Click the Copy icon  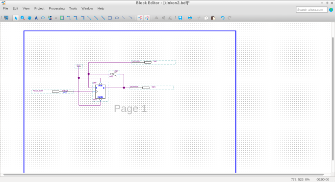[x=206, y=18]
